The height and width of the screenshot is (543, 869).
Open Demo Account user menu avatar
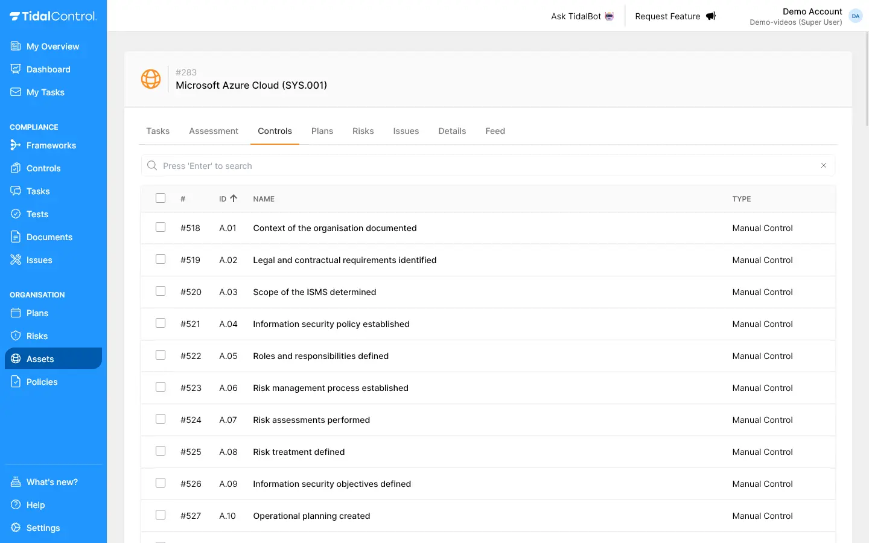(x=855, y=16)
